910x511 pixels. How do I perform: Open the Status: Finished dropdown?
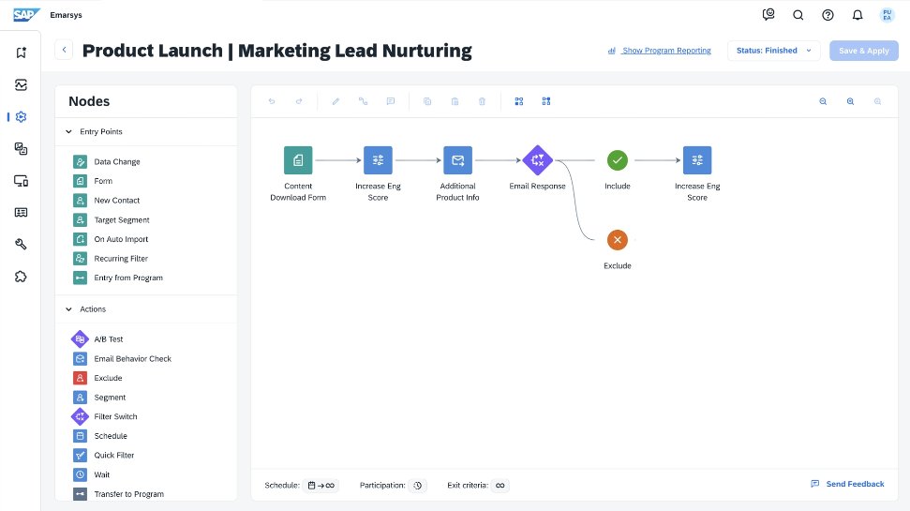pos(773,51)
